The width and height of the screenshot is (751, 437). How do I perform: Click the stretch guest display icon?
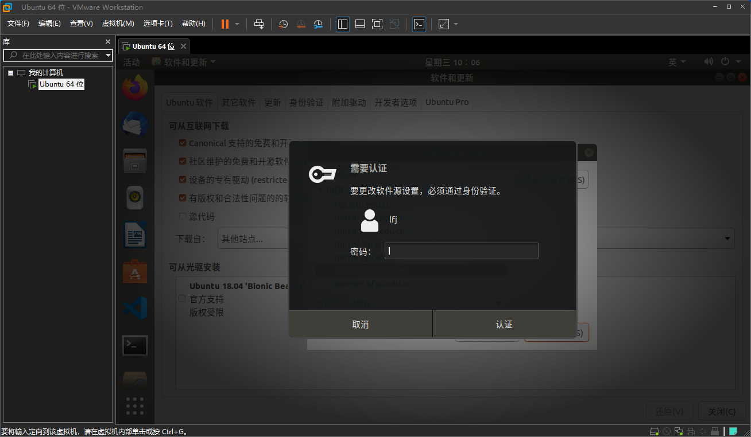click(x=444, y=24)
